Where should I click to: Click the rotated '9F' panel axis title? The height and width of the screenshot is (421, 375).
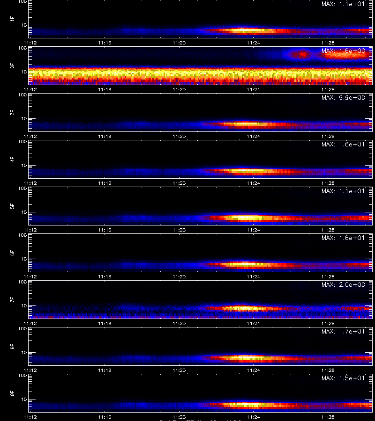(12, 393)
